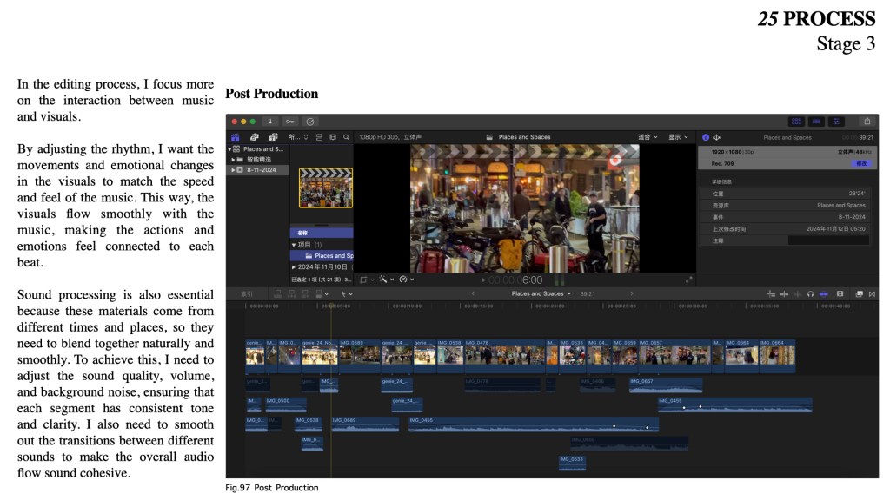Click the 名称 column header
890x500 pixels.
tap(302, 233)
